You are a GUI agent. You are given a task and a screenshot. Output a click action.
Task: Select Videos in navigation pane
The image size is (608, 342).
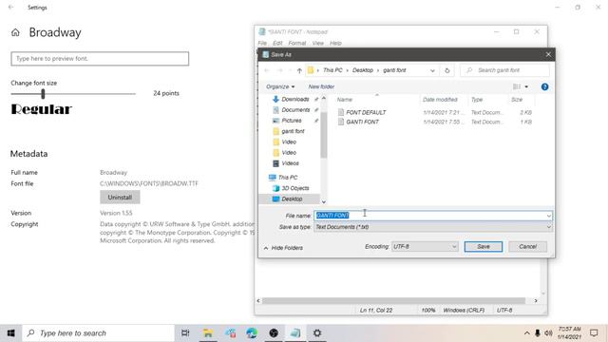(x=290, y=163)
